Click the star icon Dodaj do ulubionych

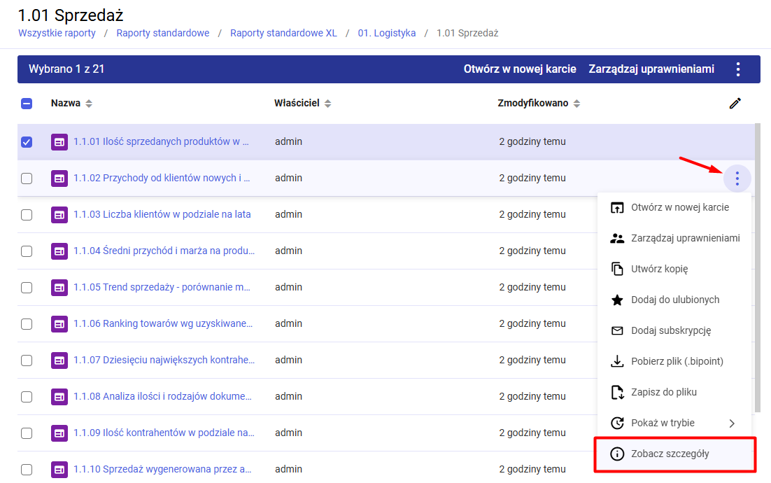tap(617, 300)
